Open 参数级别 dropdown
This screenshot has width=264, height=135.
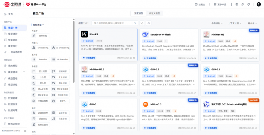pyautogui.click(x=217, y=23)
